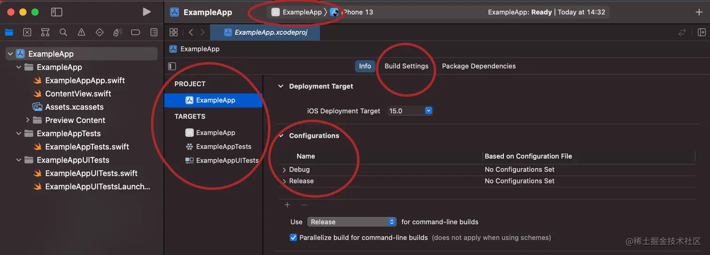This screenshot has width=710, height=255.
Task: Switch to the Package Dependencies tab
Action: point(478,66)
